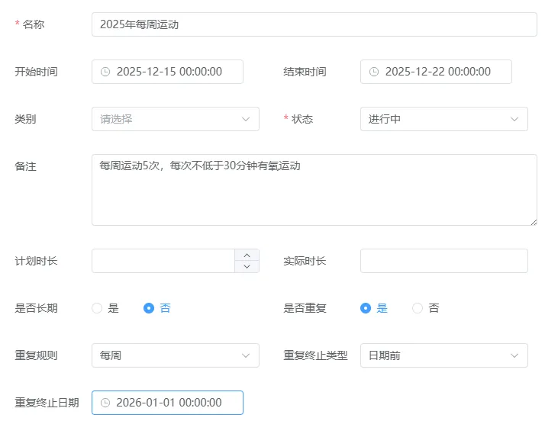Select 否 for 是否重复
Viewport: 545px width, 421px height.
tap(418, 308)
